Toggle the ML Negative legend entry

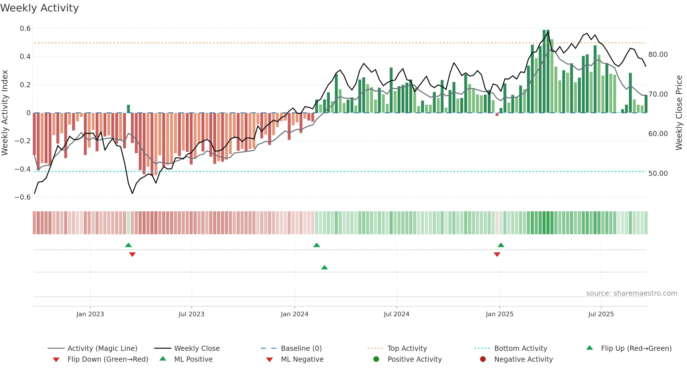[295, 359]
